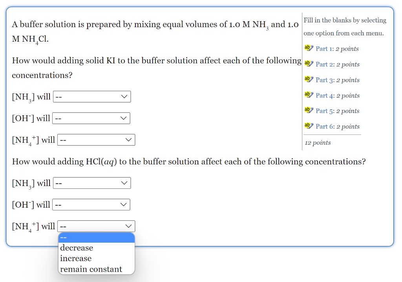
Task: Click the fill-in-blank pencil icon beside Part 4
Action: [308, 94]
